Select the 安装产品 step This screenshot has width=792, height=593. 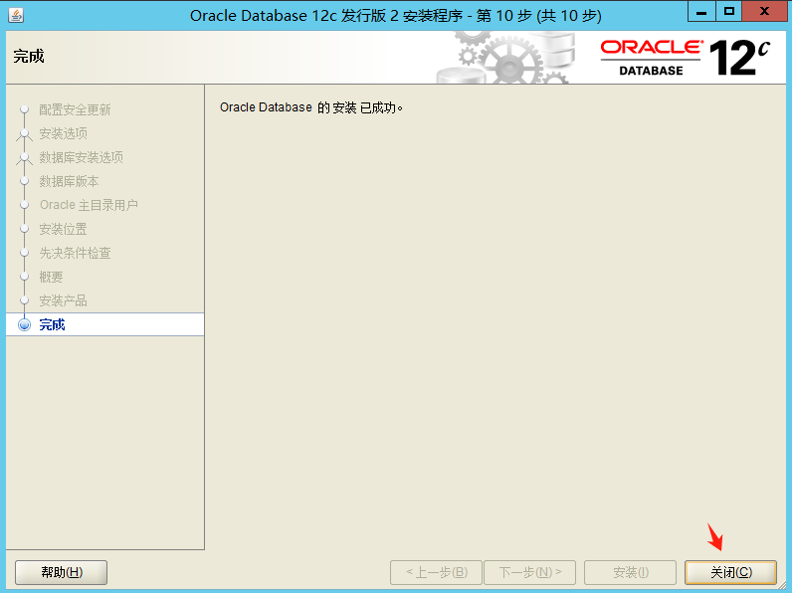coord(63,300)
